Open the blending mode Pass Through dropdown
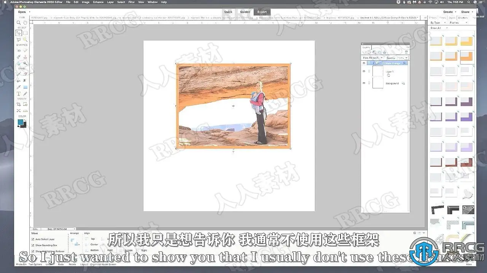The height and width of the screenshot is (273, 487). coord(372,58)
